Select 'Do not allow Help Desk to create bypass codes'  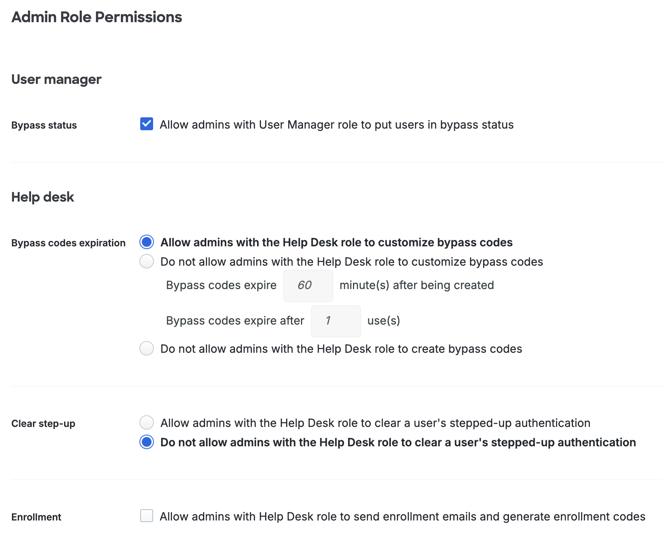click(x=147, y=348)
